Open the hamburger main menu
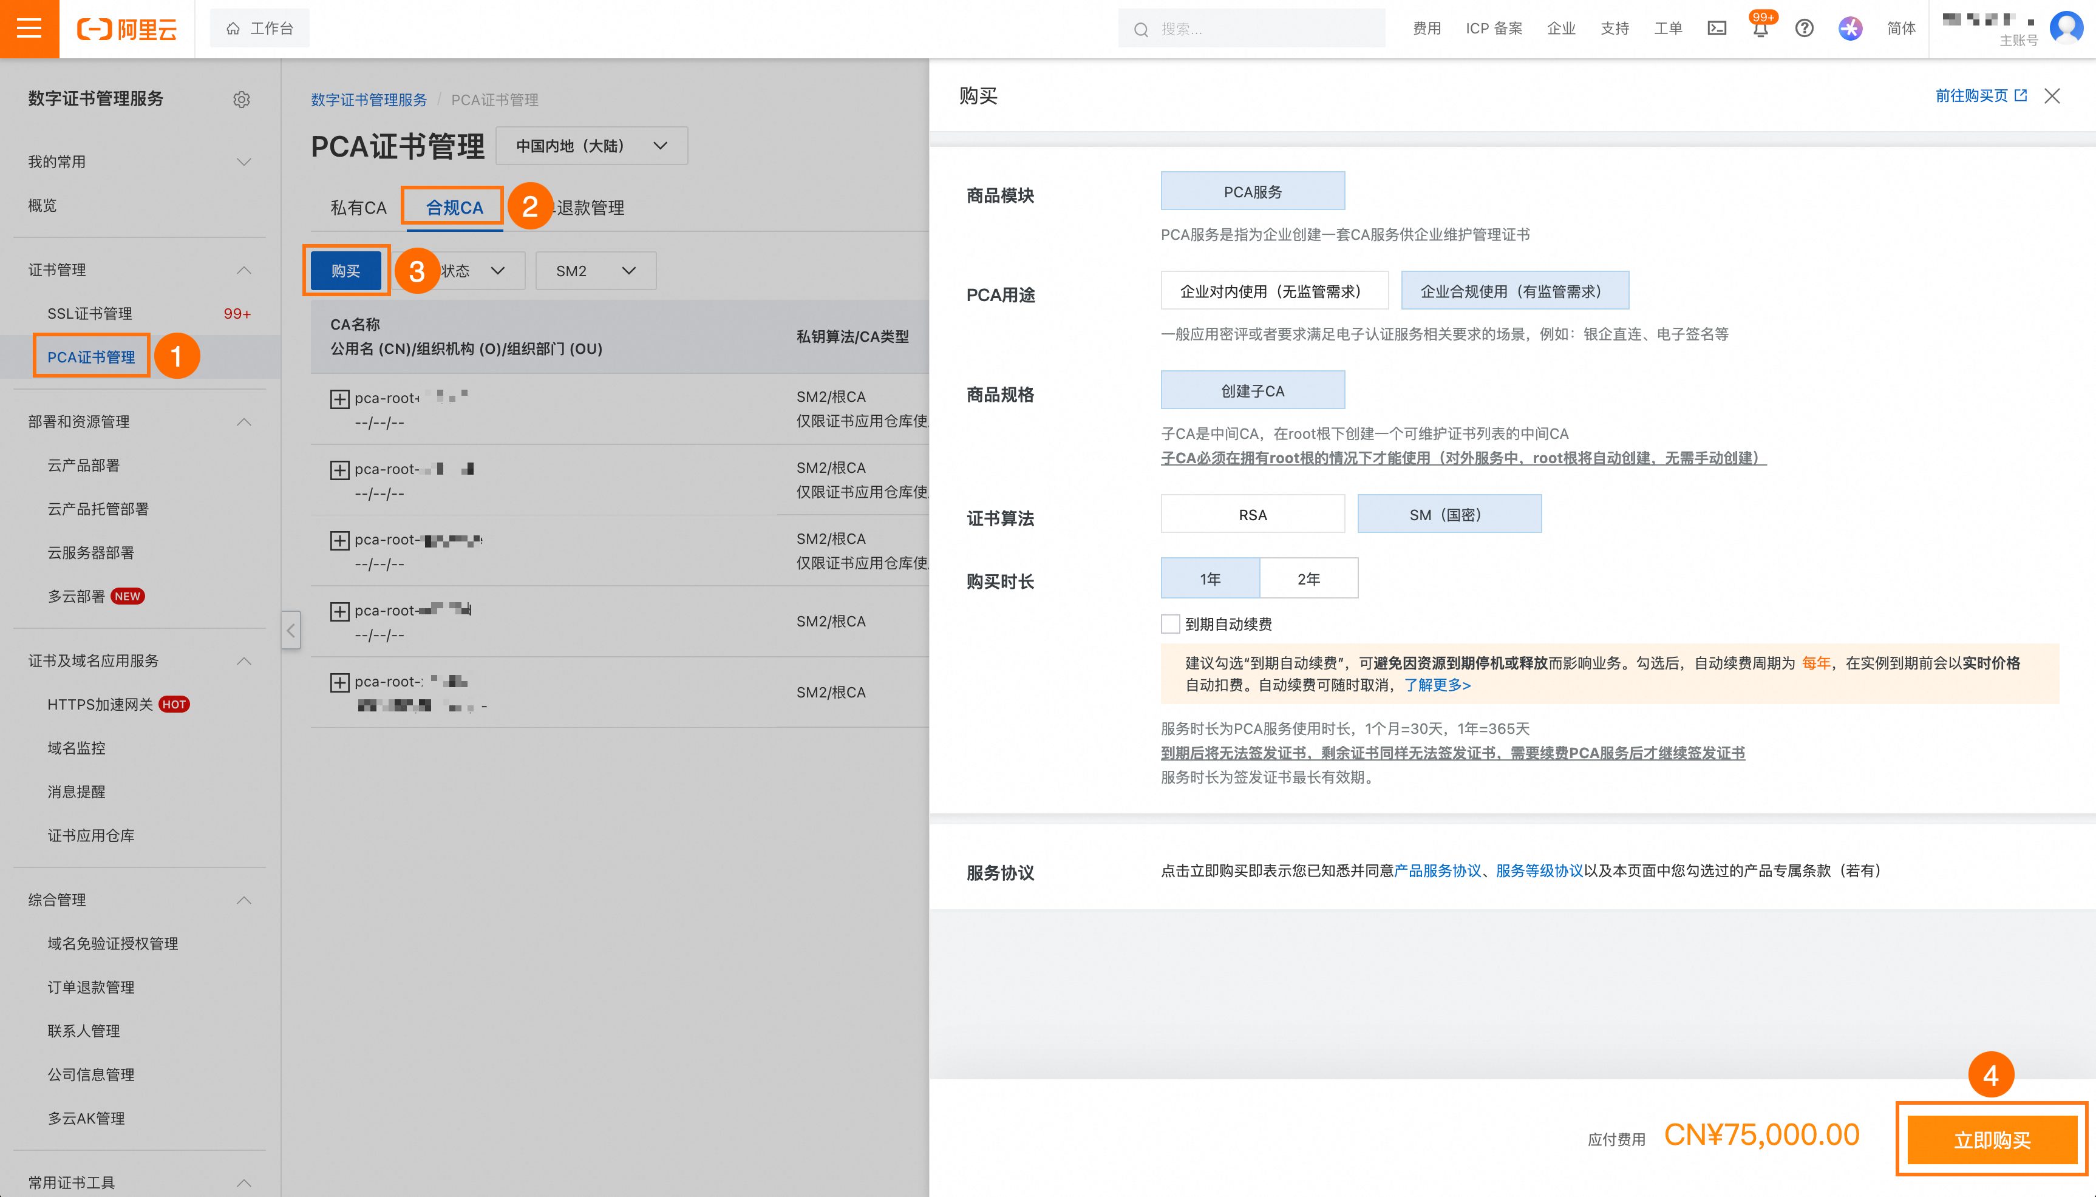The width and height of the screenshot is (2096, 1197). 29,29
